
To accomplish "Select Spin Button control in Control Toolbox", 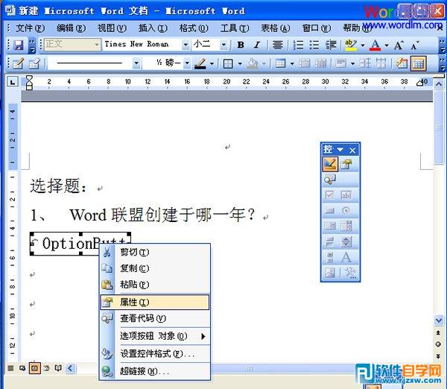I will 346,242.
